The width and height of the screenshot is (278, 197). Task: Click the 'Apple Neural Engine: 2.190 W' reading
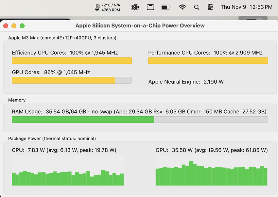(x=186, y=82)
